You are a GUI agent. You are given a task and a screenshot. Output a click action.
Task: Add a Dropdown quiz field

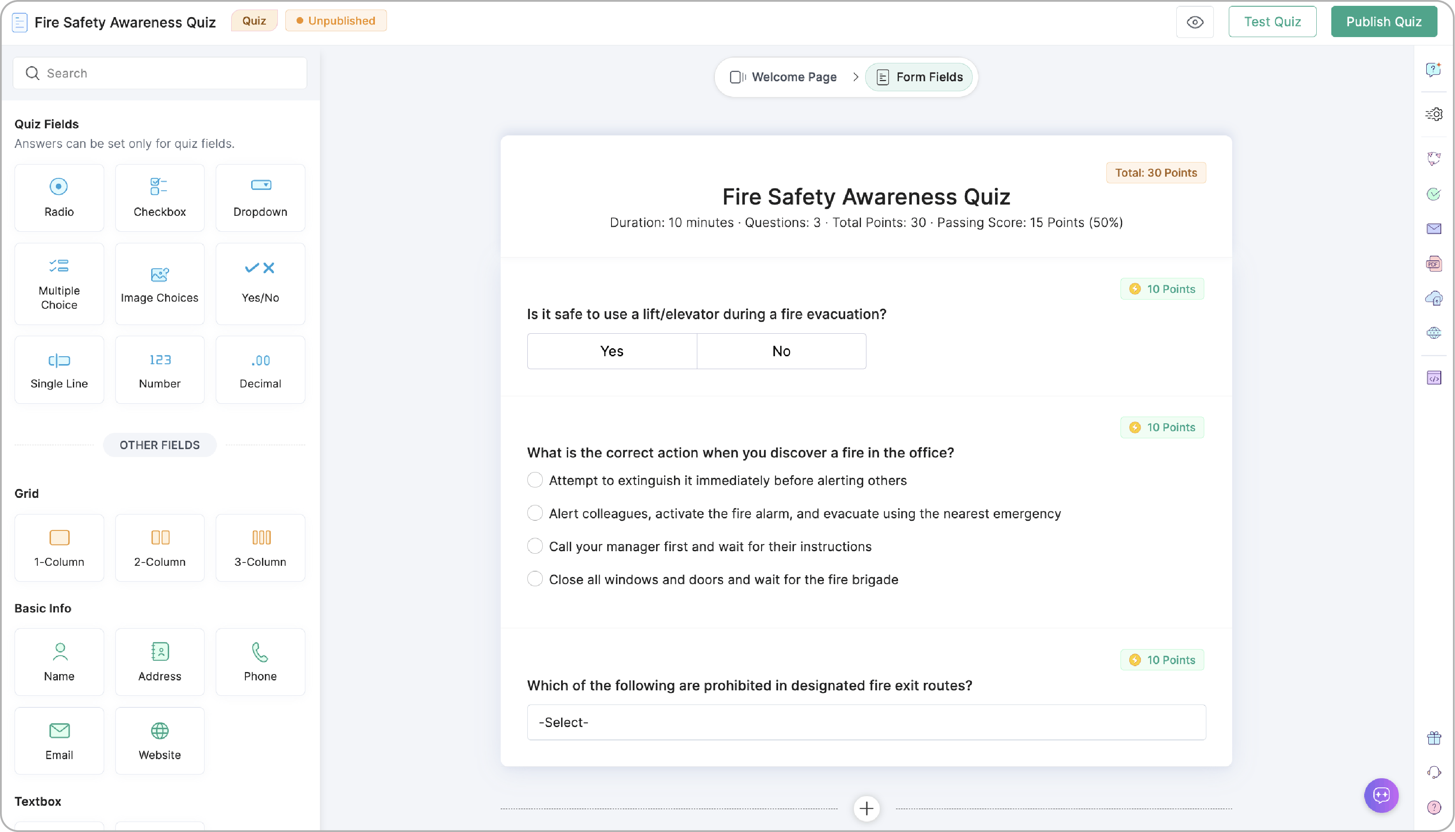(x=260, y=198)
